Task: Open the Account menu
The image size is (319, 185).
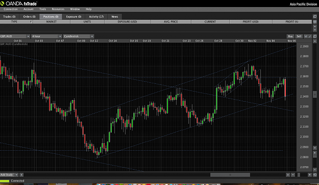Action: (28, 9)
